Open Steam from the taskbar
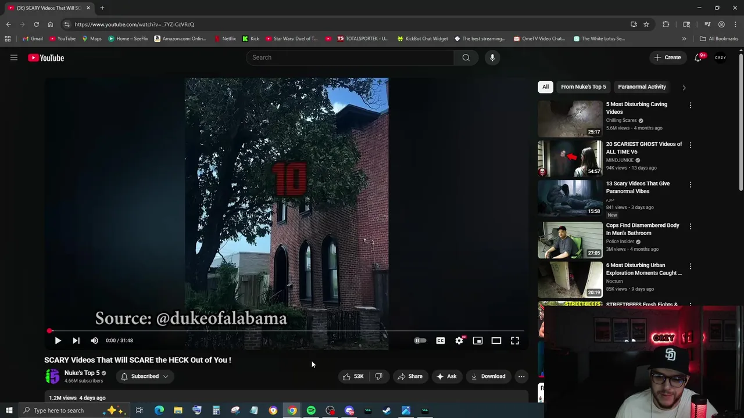 (x=387, y=410)
